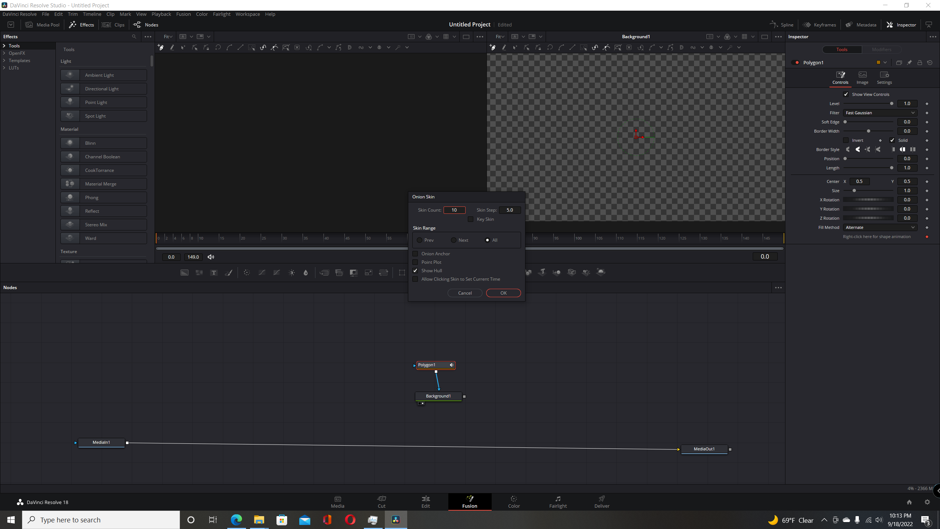
Task: Click the Color Curves tool icon
Action: click(x=262, y=273)
